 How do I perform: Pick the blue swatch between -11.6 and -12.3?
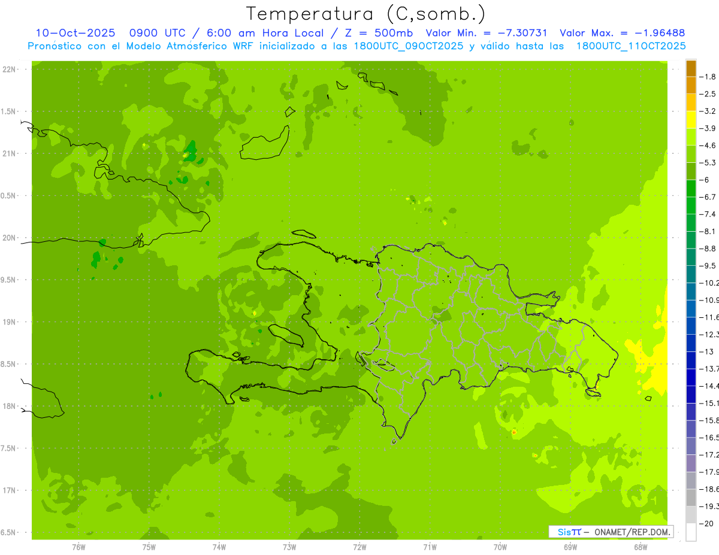[x=691, y=326]
